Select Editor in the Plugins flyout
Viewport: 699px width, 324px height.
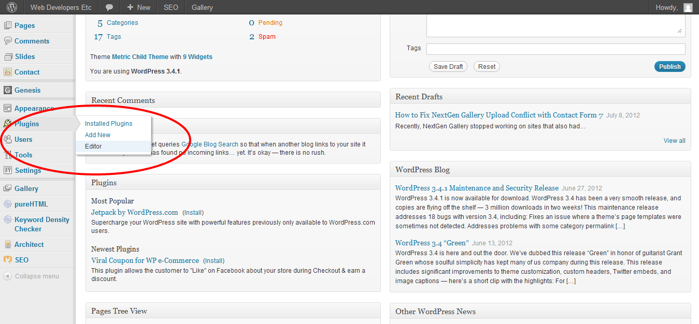tap(93, 146)
